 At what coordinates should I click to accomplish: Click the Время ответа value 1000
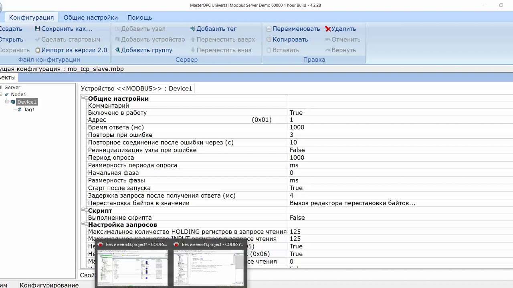click(x=297, y=127)
